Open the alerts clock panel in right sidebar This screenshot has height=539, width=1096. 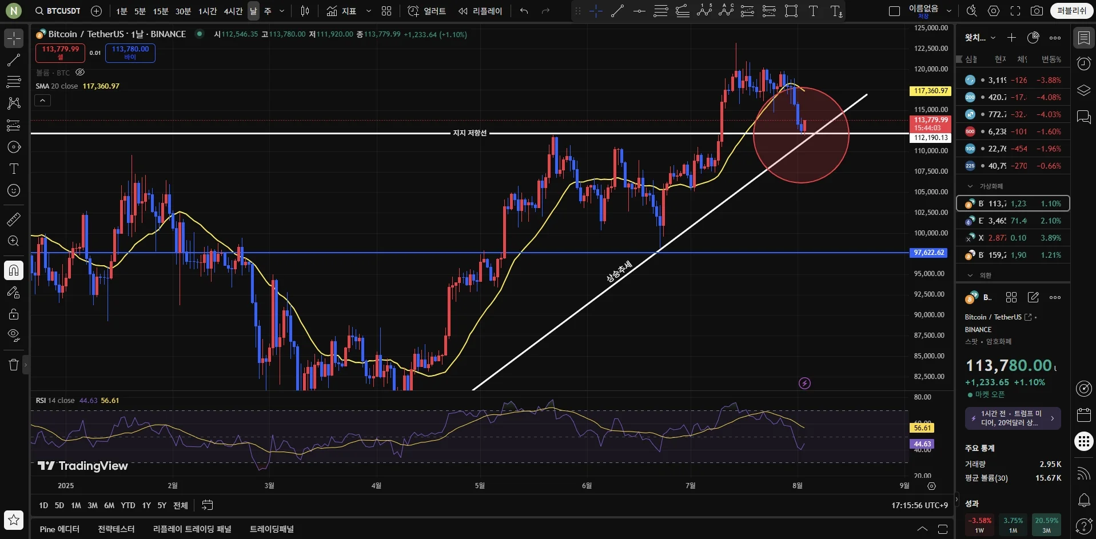(x=1083, y=63)
